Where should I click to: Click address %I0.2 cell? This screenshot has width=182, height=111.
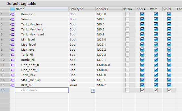tap(109, 29)
